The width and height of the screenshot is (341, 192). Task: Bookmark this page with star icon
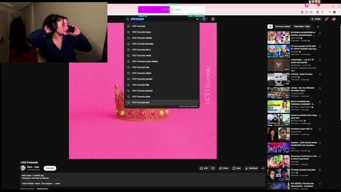(x=311, y=12)
